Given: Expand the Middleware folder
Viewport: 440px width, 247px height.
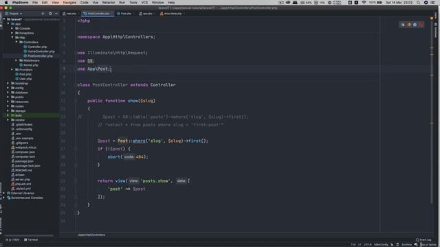Looking at the screenshot, I should (16, 60).
